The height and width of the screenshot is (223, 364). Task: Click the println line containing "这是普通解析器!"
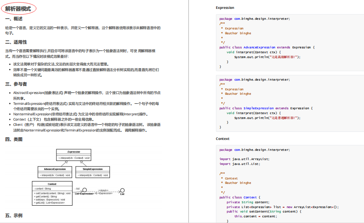267,118
